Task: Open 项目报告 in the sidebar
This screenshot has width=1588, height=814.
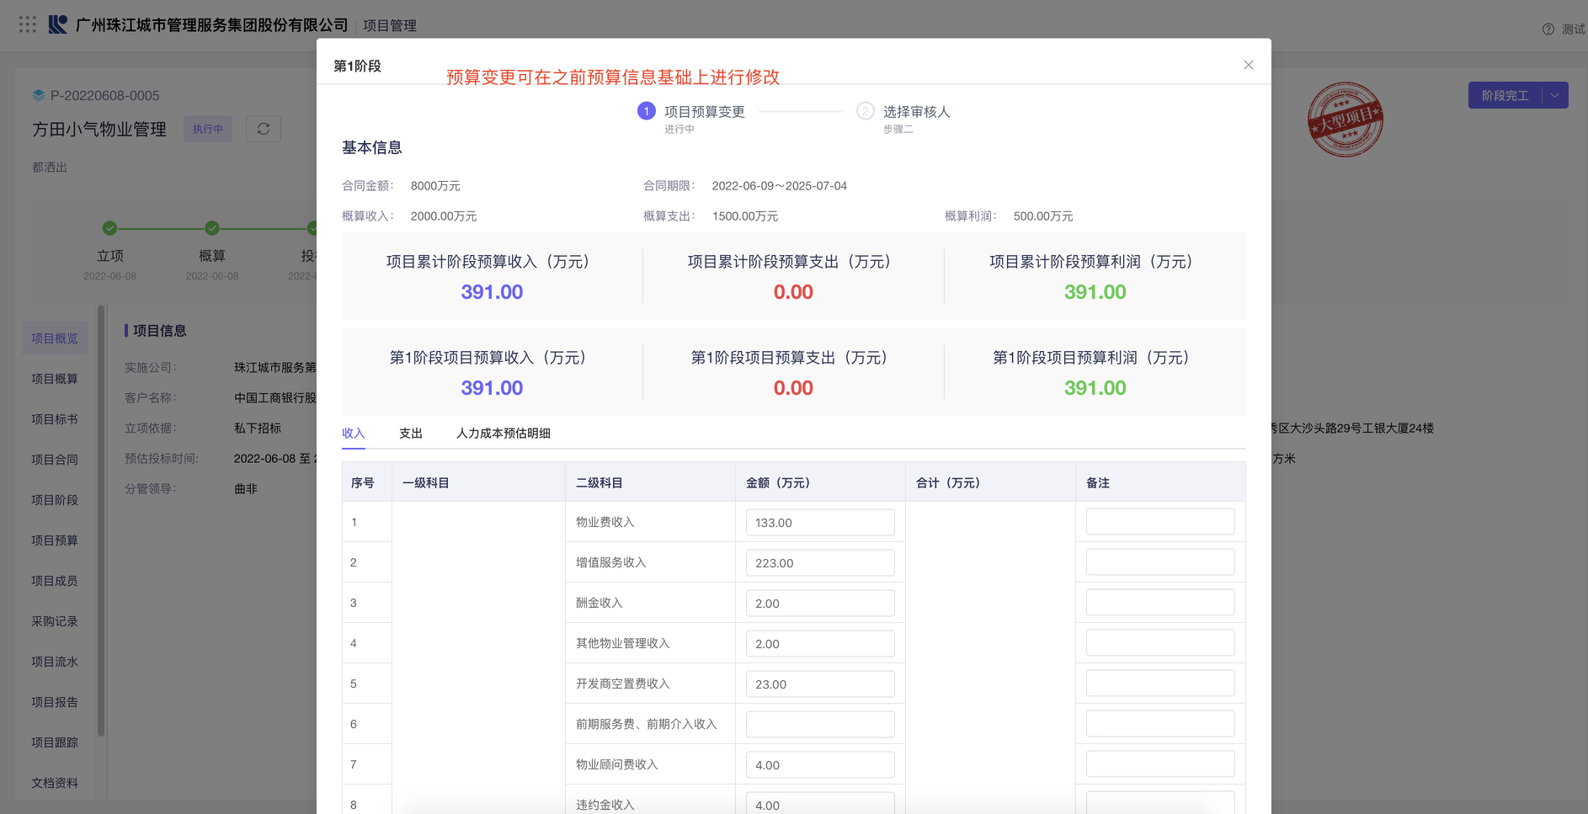Action: click(55, 701)
